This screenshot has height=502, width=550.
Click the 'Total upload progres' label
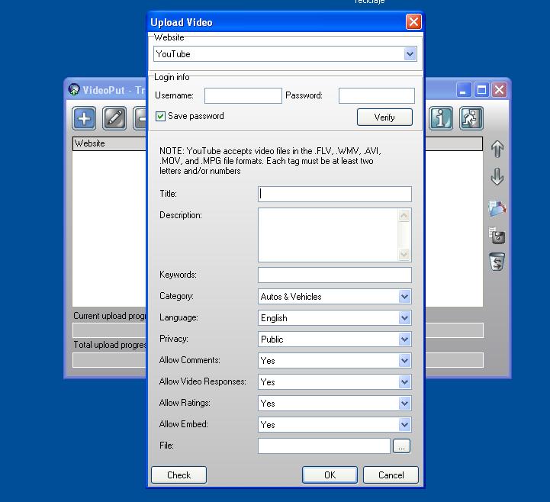[109, 345]
